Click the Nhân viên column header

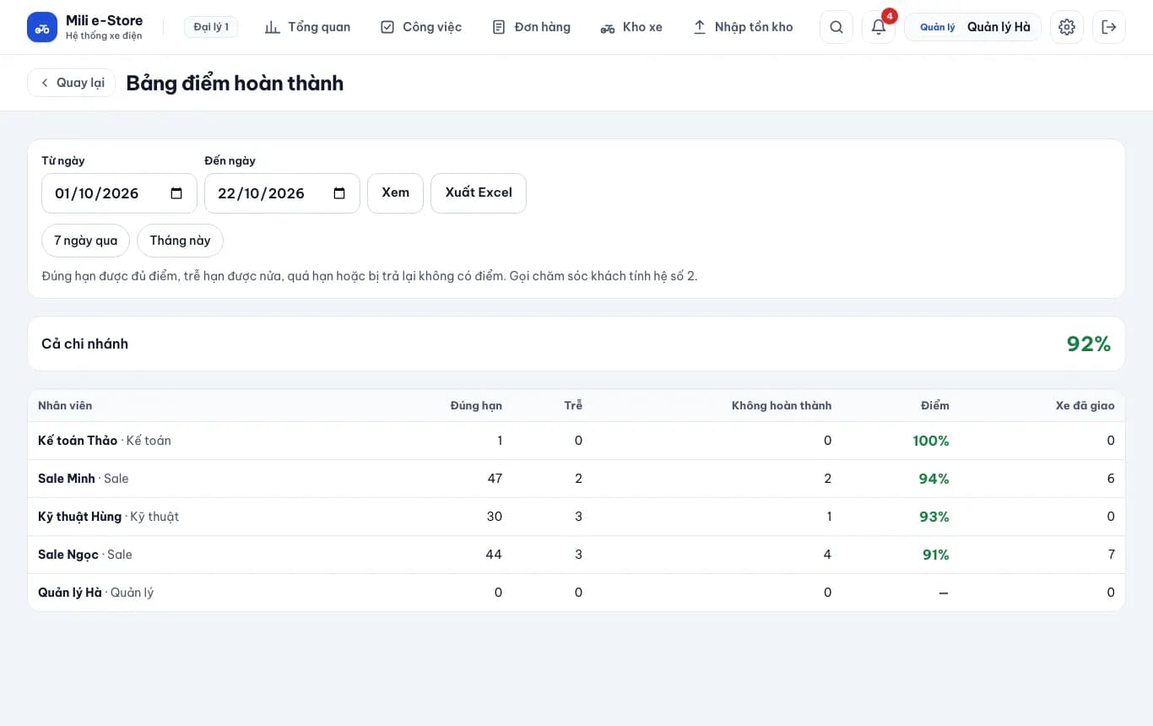tap(65, 406)
